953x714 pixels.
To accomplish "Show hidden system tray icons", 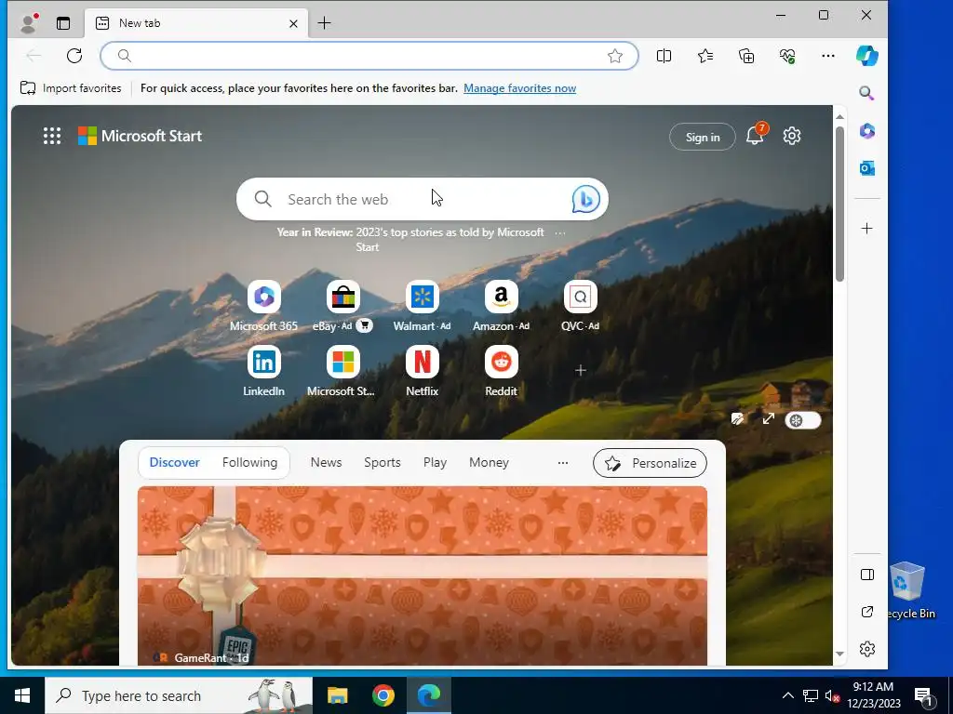I will coord(787,695).
